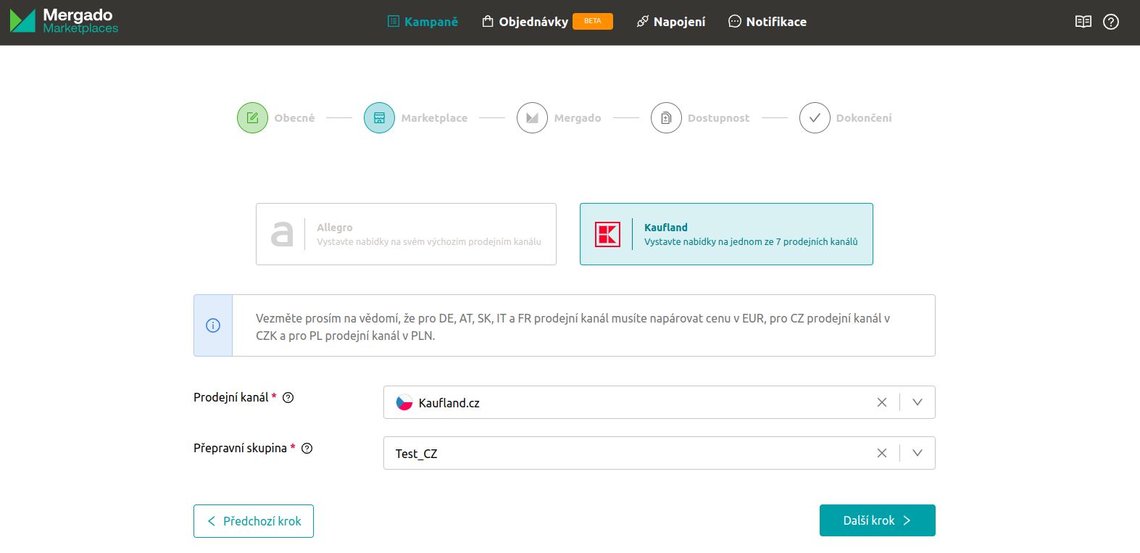This screenshot has width=1140, height=553.
Task: Show tooltip for Přepravní skupina help icon
Action: point(307,449)
